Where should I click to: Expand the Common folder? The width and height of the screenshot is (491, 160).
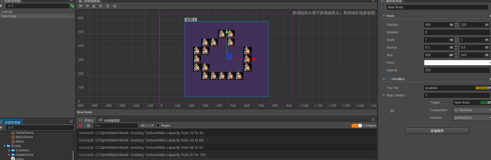(x=9, y=150)
